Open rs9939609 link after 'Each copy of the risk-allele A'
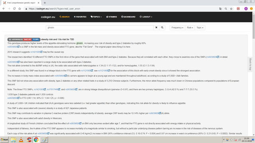Viewport: 255px width, 143px height. point(42,133)
